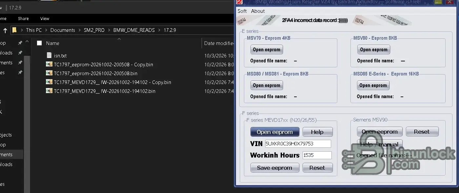The width and height of the screenshot is (459, 193).
Task: Click SM2_PRO in the address path
Action: (94, 30)
